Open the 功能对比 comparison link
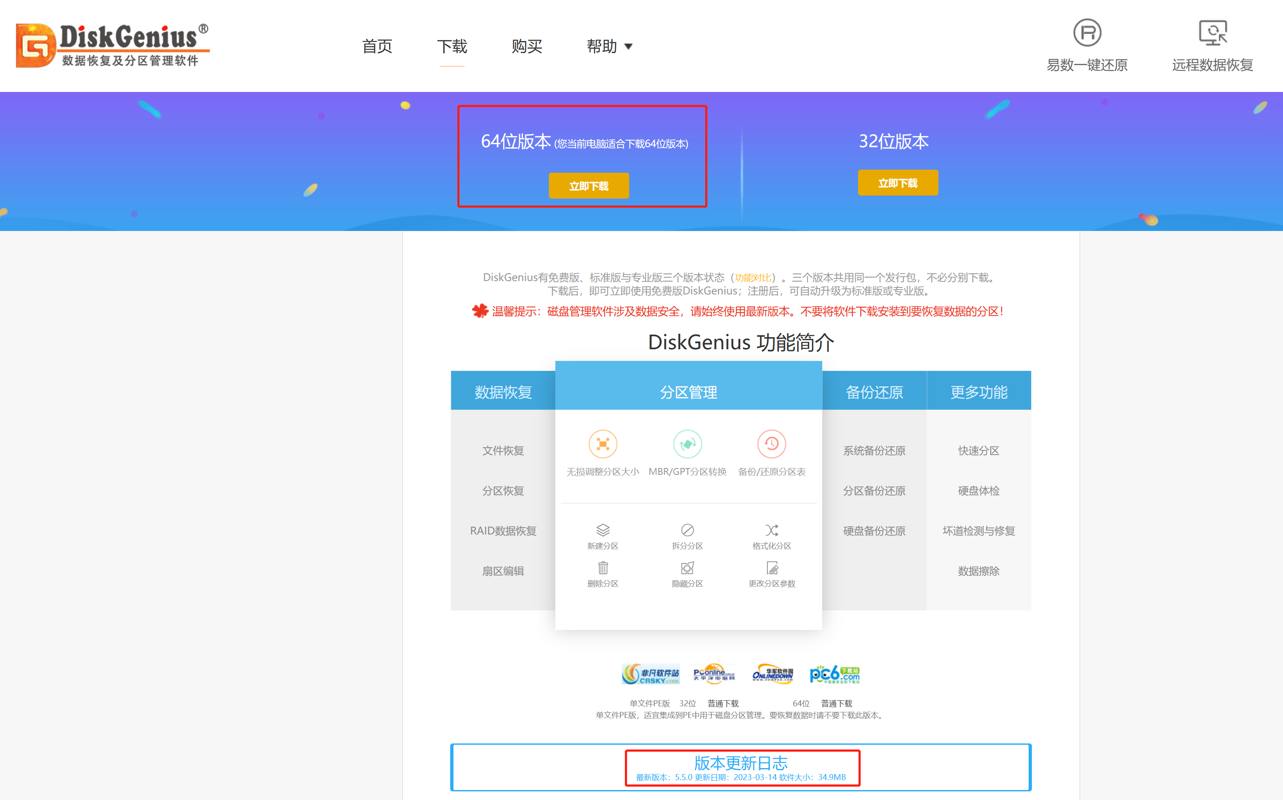 (x=753, y=278)
